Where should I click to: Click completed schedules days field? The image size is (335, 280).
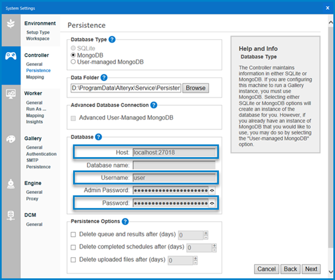point(199,248)
